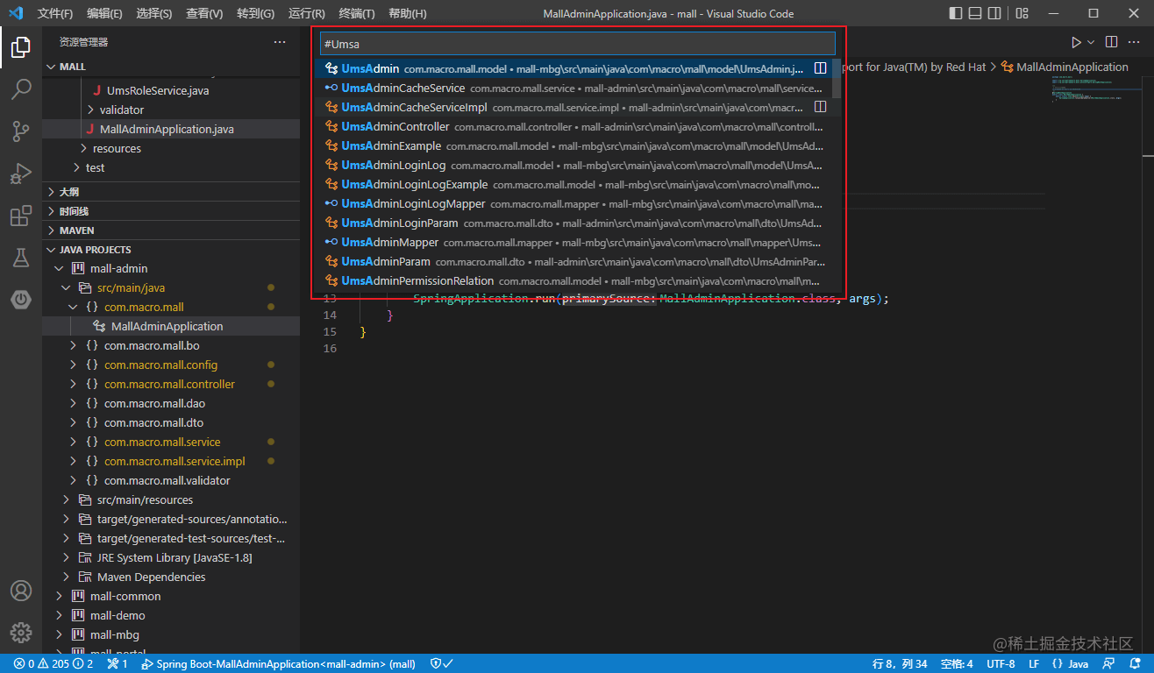Change UTF-8 file encoding

tap(1001, 664)
